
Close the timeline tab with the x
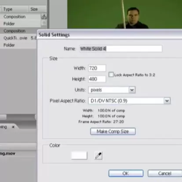pyautogui.click(x=13, y=127)
